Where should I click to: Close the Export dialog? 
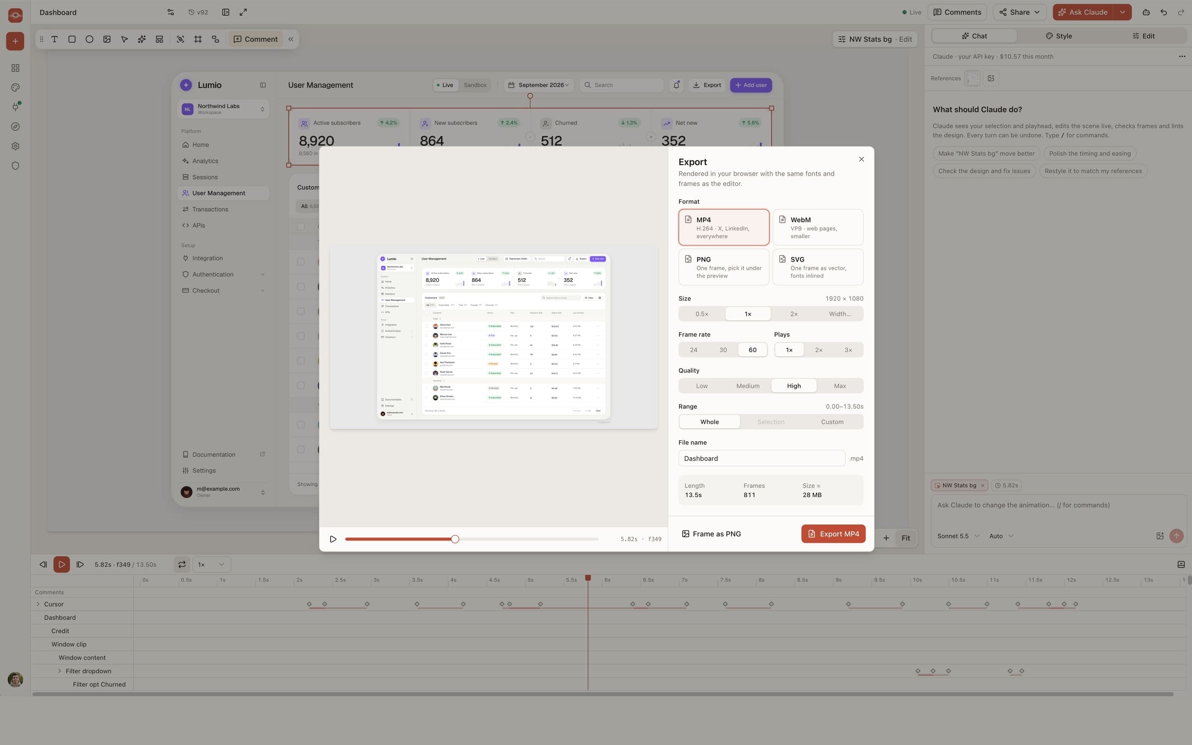[x=861, y=159]
